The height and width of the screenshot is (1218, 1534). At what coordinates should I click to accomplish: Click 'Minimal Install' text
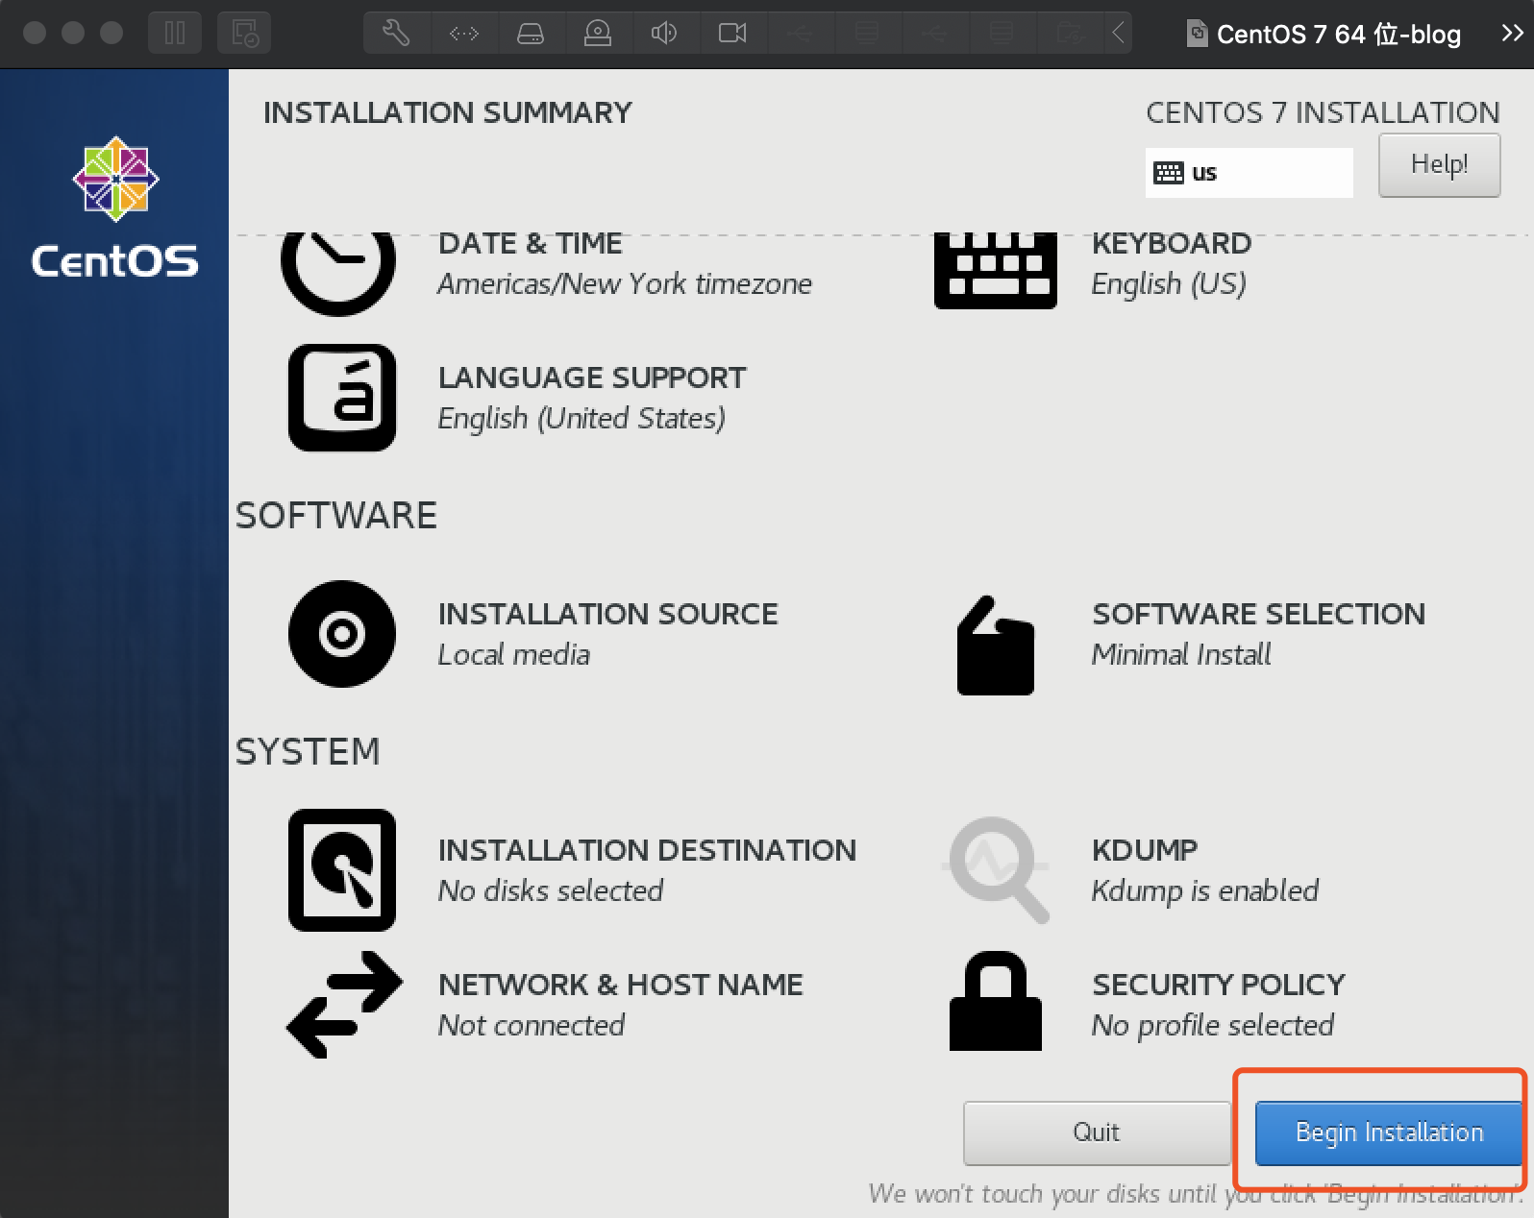(x=1181, y=655)
